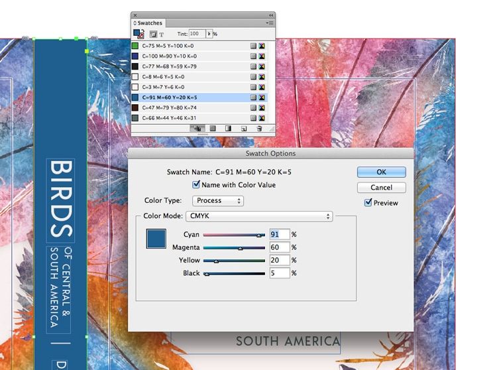Toggle the Name with Color Value checkbox
Screen dimensions: 497x370
196,184
